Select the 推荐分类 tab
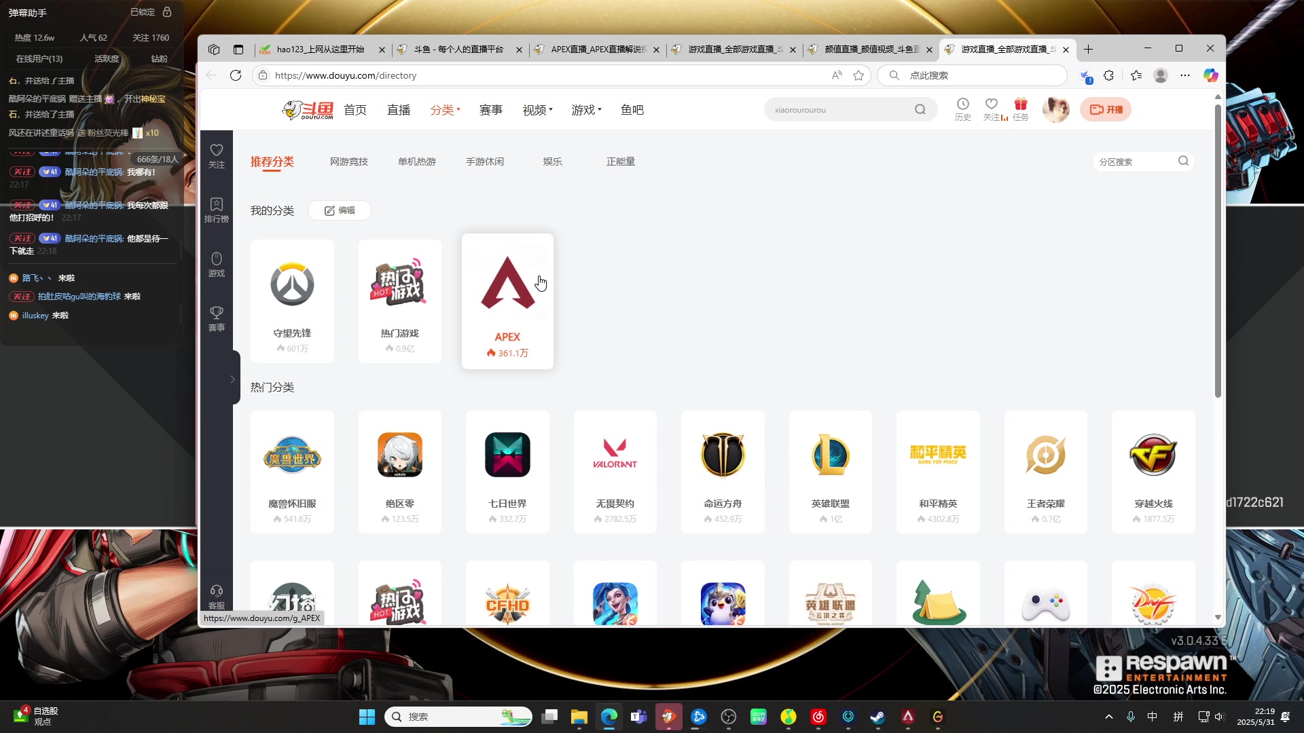The image size is (1304, 733). (272, 162)
